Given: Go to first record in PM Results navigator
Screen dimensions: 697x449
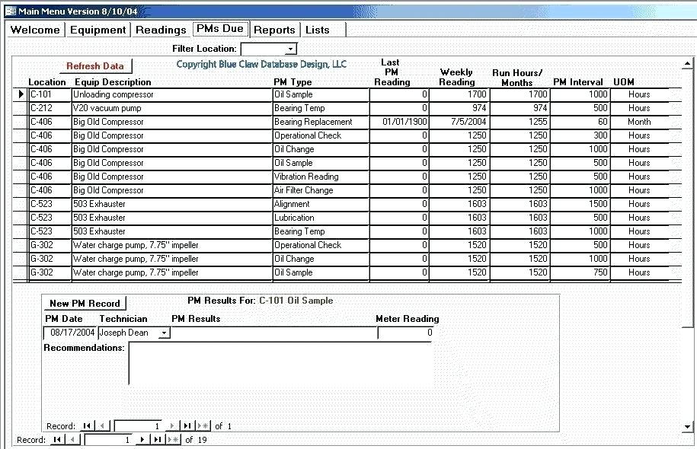Looking at the screenshot, I should [x=87, y=426].
